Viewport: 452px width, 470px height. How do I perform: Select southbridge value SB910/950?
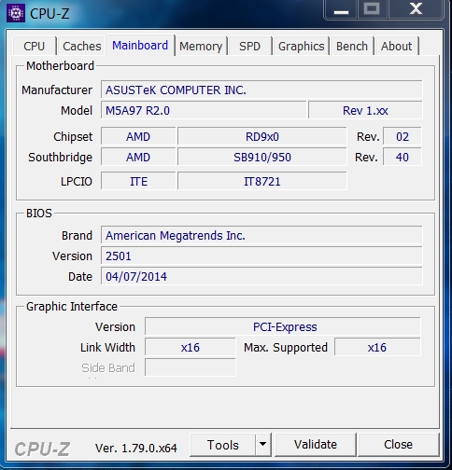click(x=262, y=157)
